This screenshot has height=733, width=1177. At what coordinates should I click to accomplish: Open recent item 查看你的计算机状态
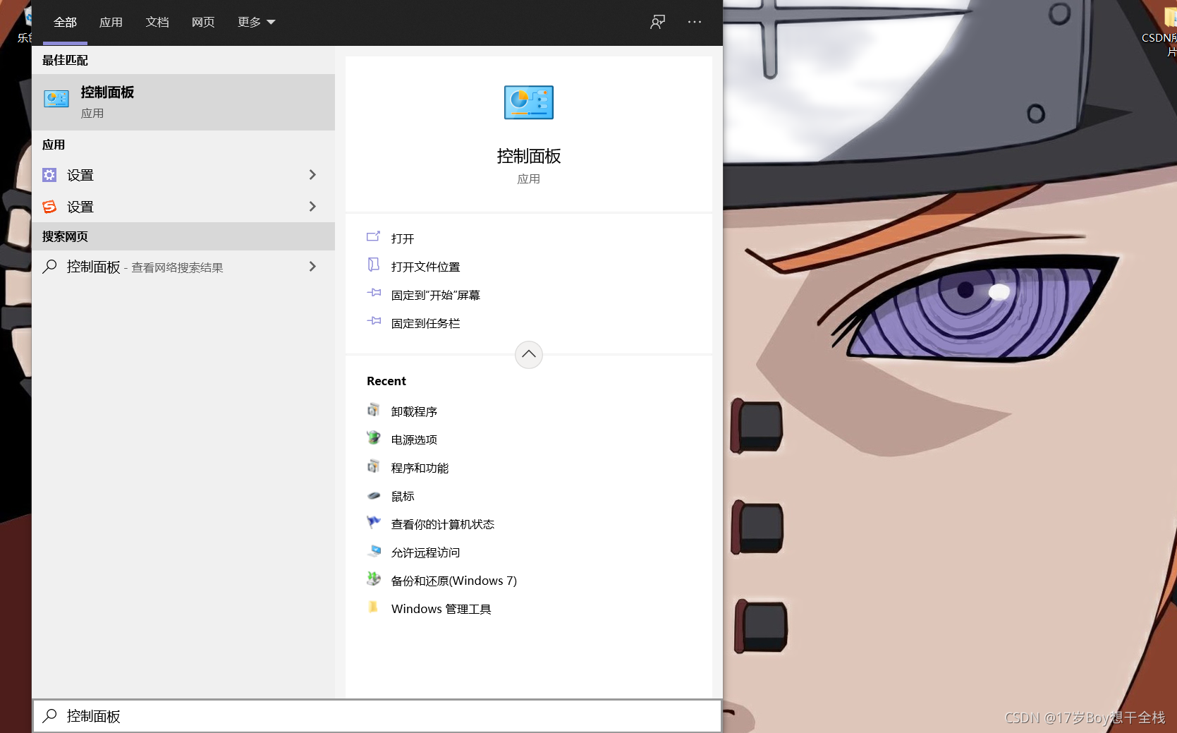click(443, 524)
